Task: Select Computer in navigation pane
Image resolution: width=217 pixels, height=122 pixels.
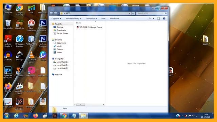Action: coord(59,59)
